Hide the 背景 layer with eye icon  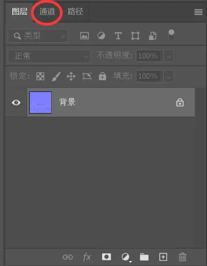pos(16,103)
